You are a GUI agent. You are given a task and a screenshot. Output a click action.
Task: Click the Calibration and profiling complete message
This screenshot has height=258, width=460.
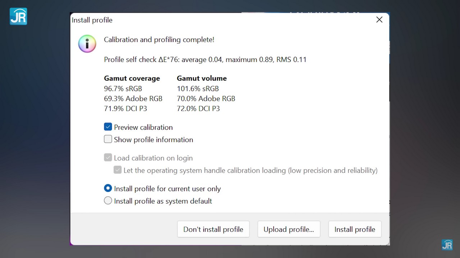[x=159, y=39]
